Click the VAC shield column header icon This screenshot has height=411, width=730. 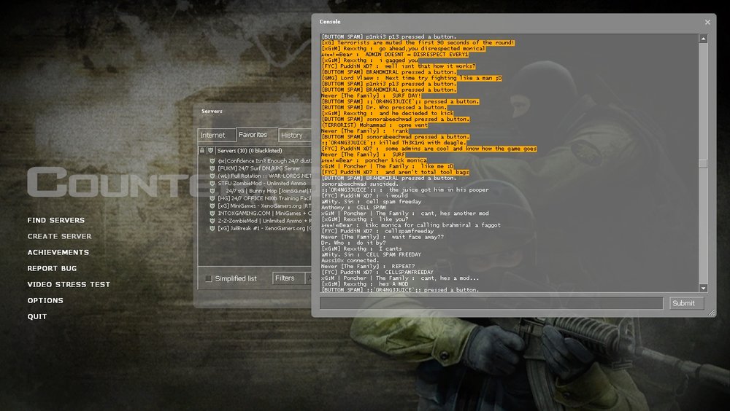click(x=210, y=151)
